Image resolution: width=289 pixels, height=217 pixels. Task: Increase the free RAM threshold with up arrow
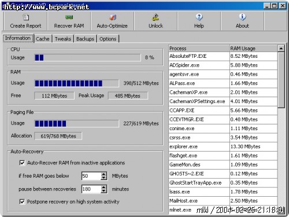pyautogui.click(x=104, y=174)
